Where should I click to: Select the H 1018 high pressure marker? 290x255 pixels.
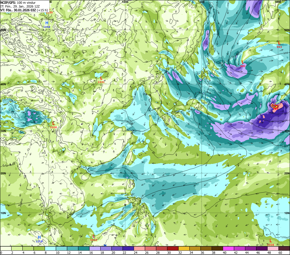tap(39, 239)
